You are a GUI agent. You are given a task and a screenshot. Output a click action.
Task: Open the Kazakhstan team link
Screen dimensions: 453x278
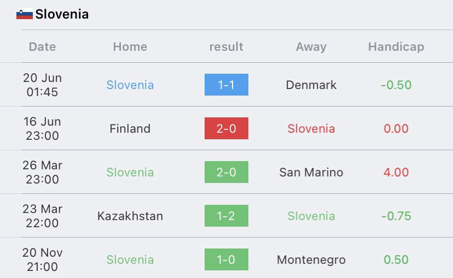coord(130,216)
